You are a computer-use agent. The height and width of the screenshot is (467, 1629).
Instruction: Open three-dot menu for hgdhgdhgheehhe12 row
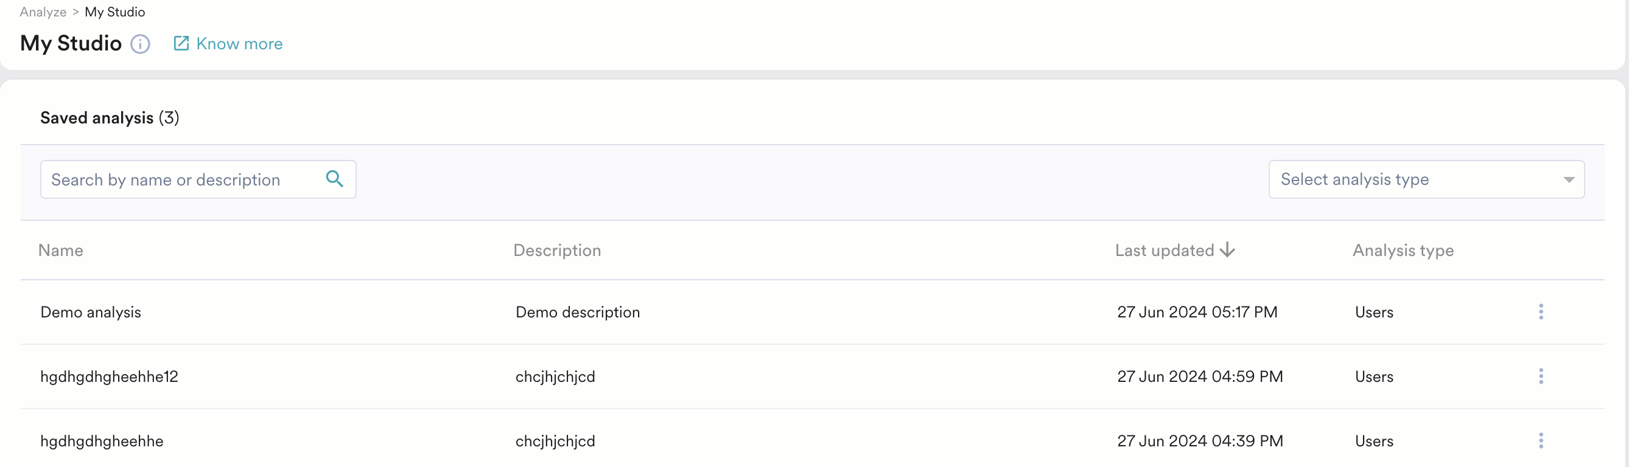click(1541, 376)
